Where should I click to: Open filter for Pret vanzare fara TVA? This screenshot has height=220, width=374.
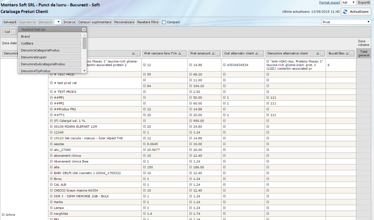tap(184, 54)
